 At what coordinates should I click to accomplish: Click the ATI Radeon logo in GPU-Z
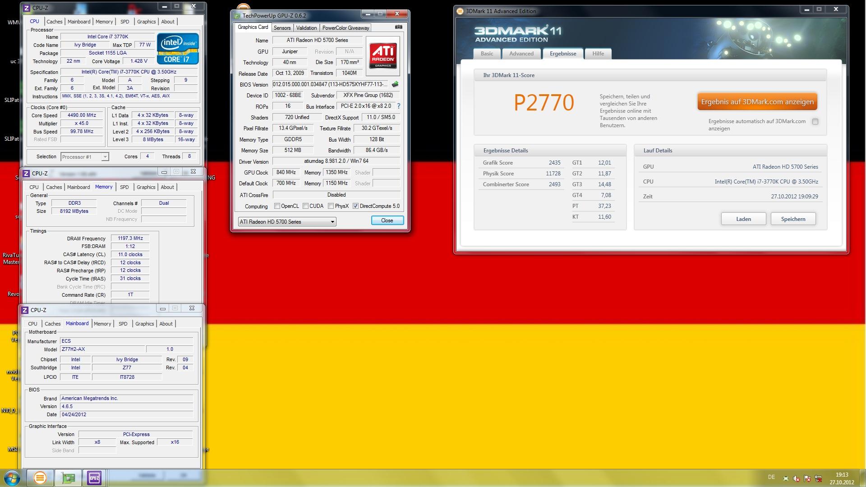point(383,56)
